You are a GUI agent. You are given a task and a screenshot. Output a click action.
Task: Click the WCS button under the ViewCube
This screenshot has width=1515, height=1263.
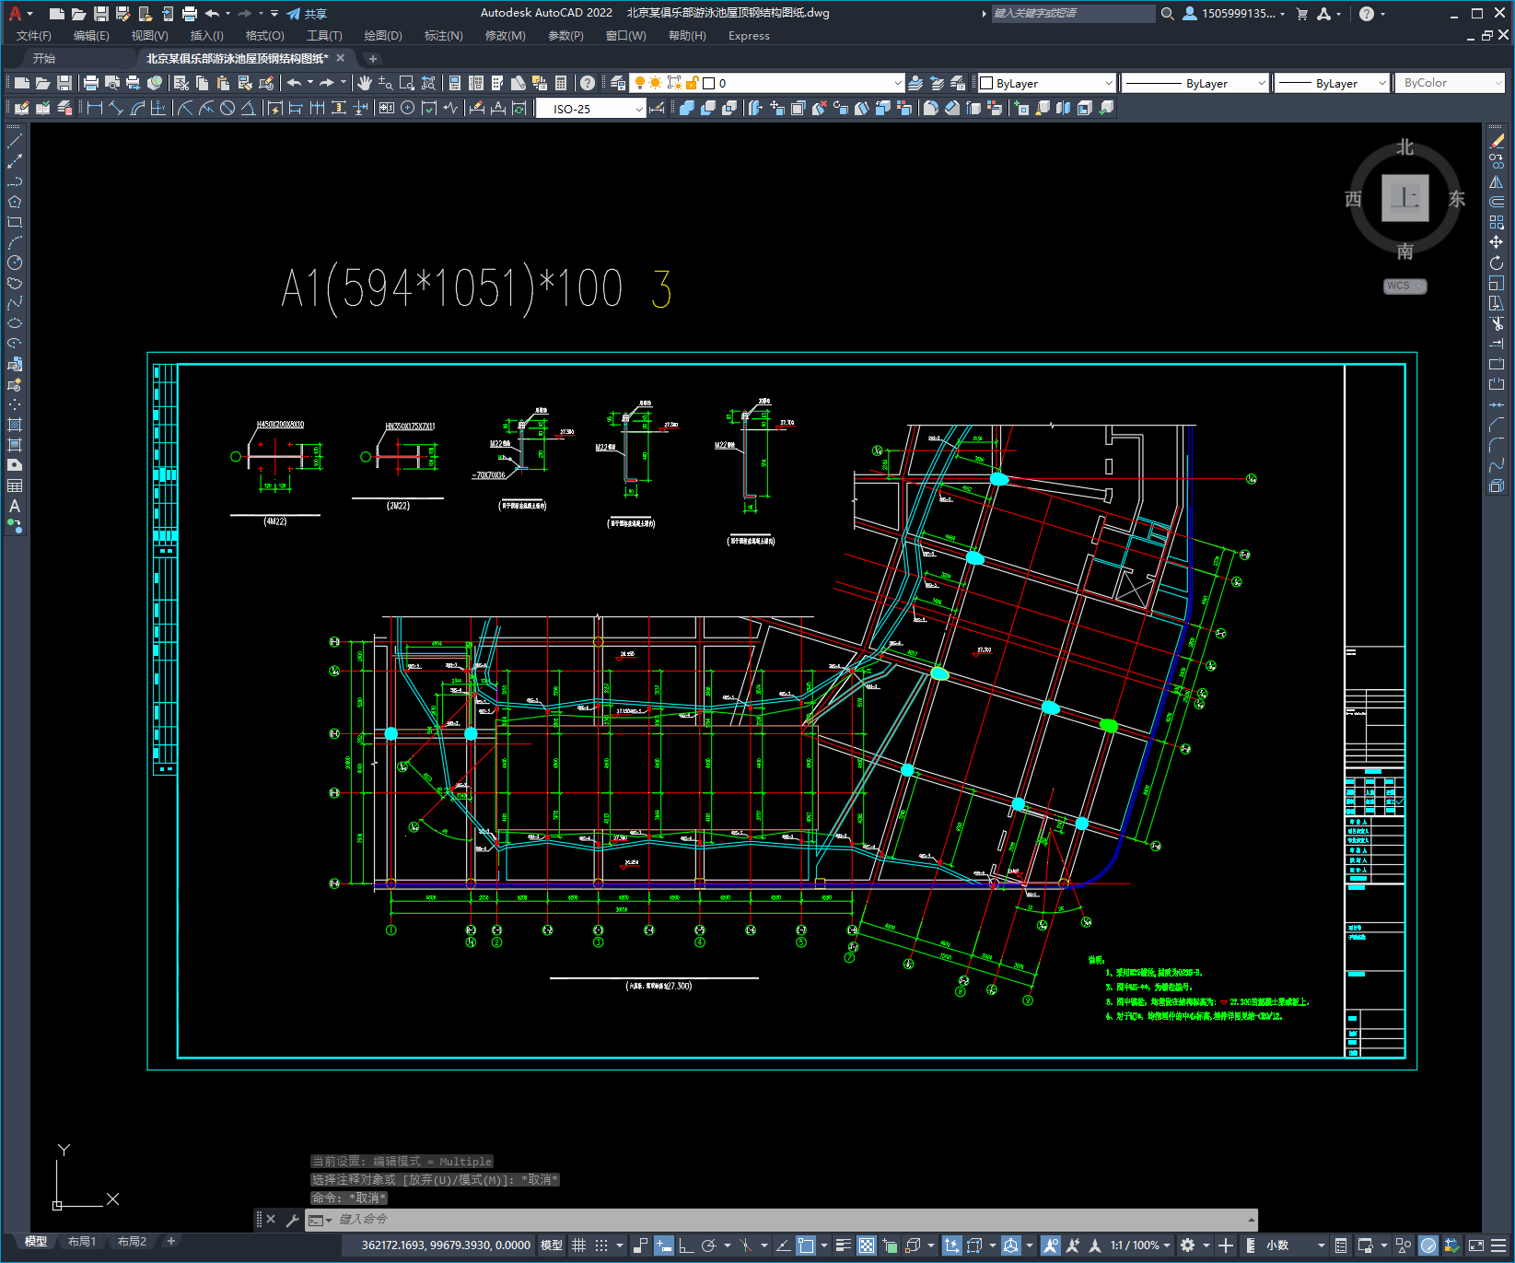1404,287
